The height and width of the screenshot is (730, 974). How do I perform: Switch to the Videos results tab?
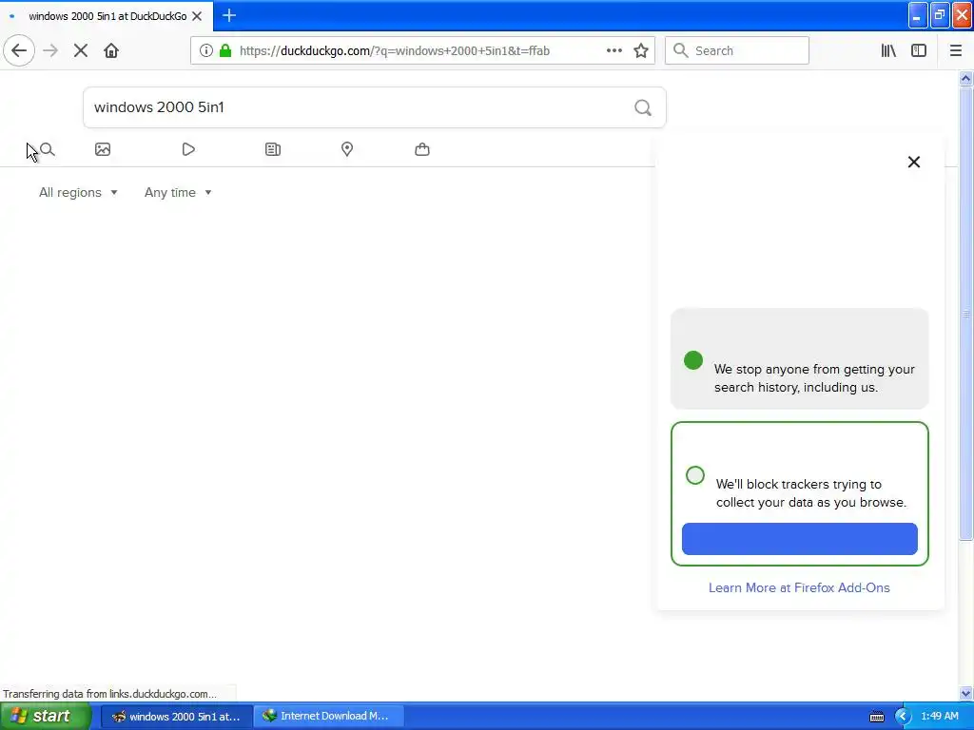188,149
